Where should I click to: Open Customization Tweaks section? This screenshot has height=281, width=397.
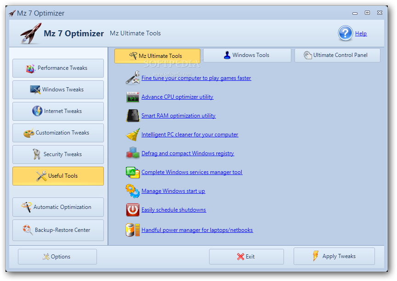(x=58, y=133)
